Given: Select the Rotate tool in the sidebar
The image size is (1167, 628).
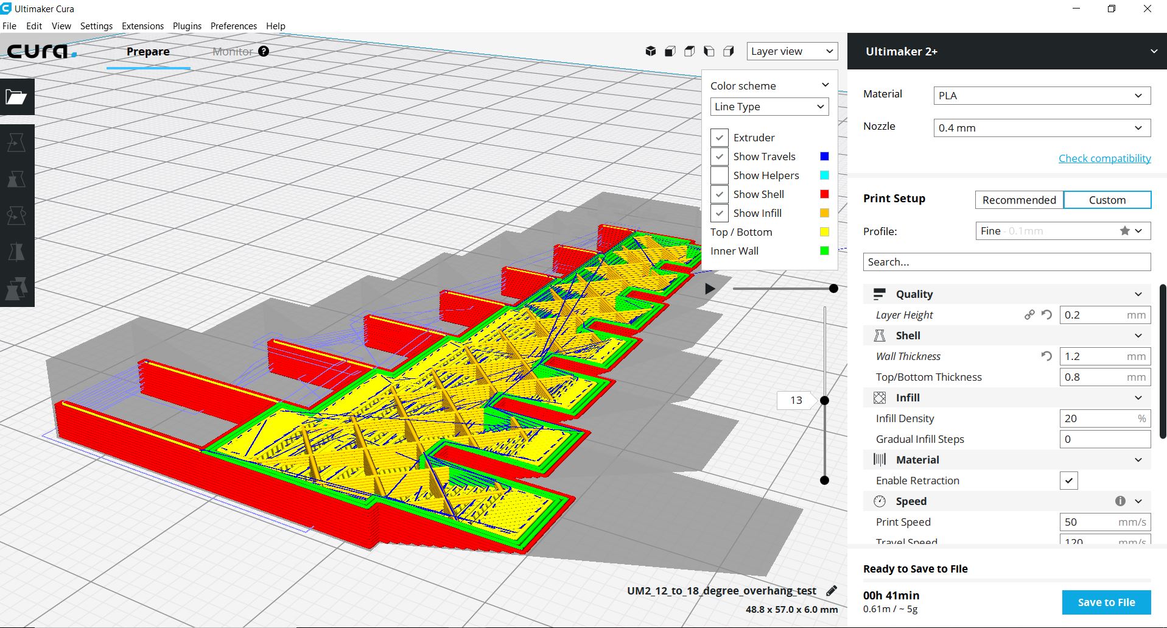Looking at the screenshot, I should point(16,216).
